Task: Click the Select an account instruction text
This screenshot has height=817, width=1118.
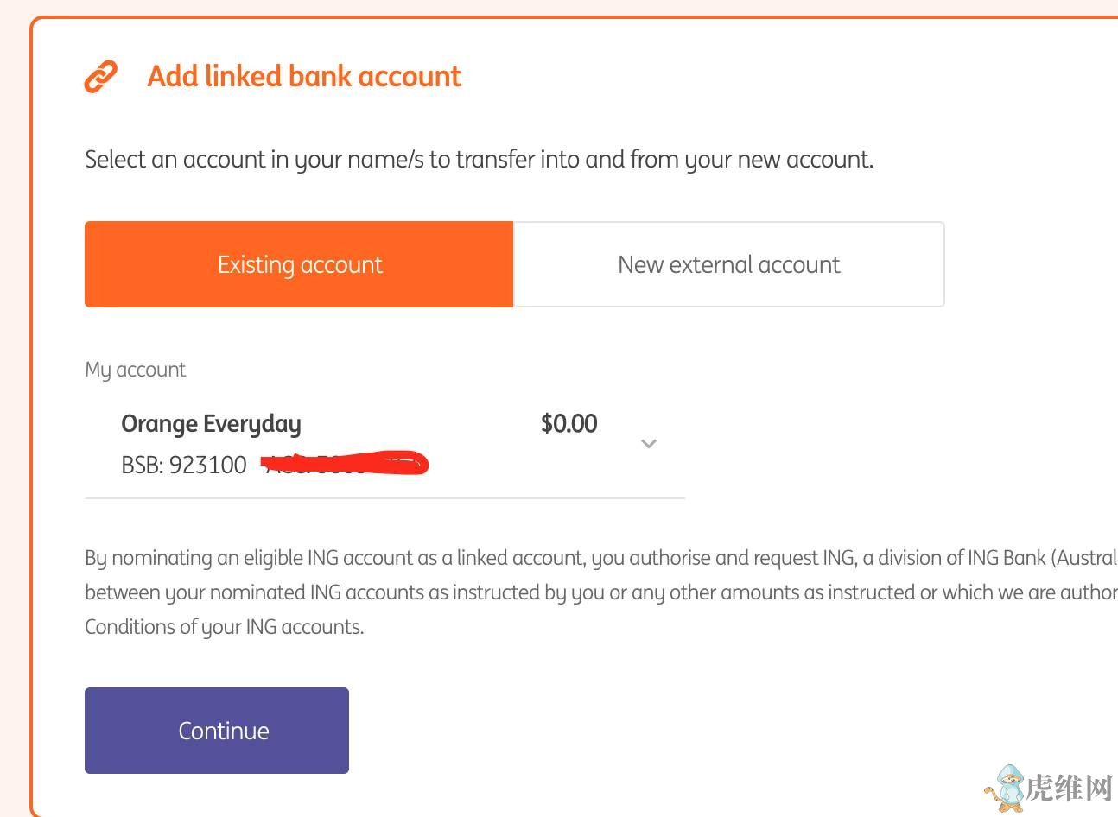Action: coord(479,160)
